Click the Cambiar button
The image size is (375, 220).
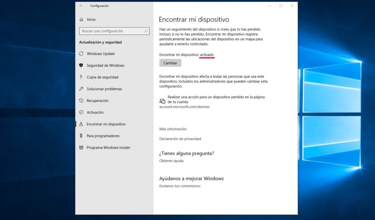170,63
